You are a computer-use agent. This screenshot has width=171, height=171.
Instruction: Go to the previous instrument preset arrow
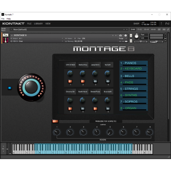click(x=113, y=35)
